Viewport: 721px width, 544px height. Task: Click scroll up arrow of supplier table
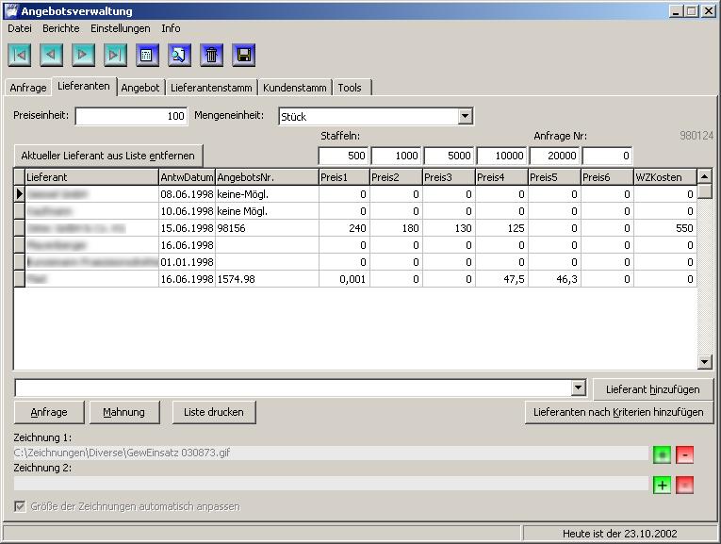point(704,176)
